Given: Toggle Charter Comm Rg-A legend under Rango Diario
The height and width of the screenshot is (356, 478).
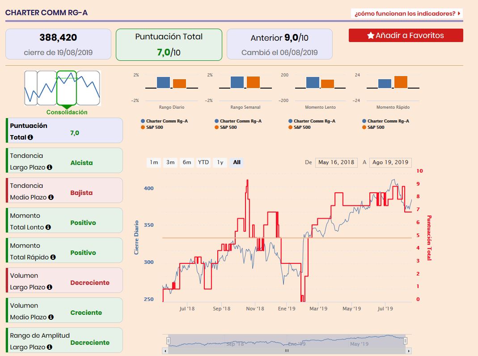Looking at the screenshot, I should [x=164, y=121].
